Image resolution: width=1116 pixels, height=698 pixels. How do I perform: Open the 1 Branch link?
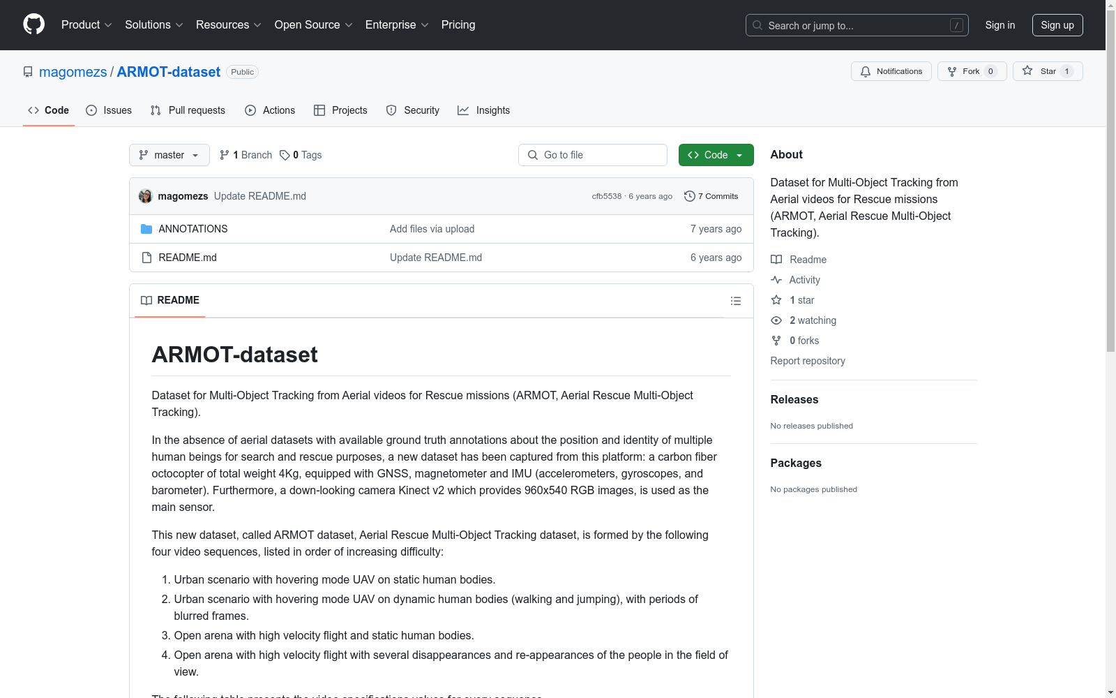pos(246,155)
